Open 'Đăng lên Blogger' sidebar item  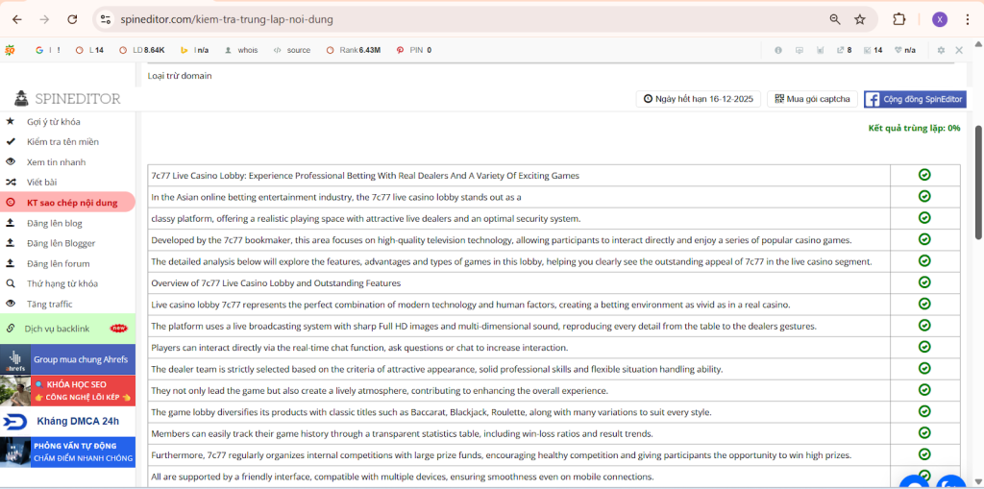tap(61, 243)
